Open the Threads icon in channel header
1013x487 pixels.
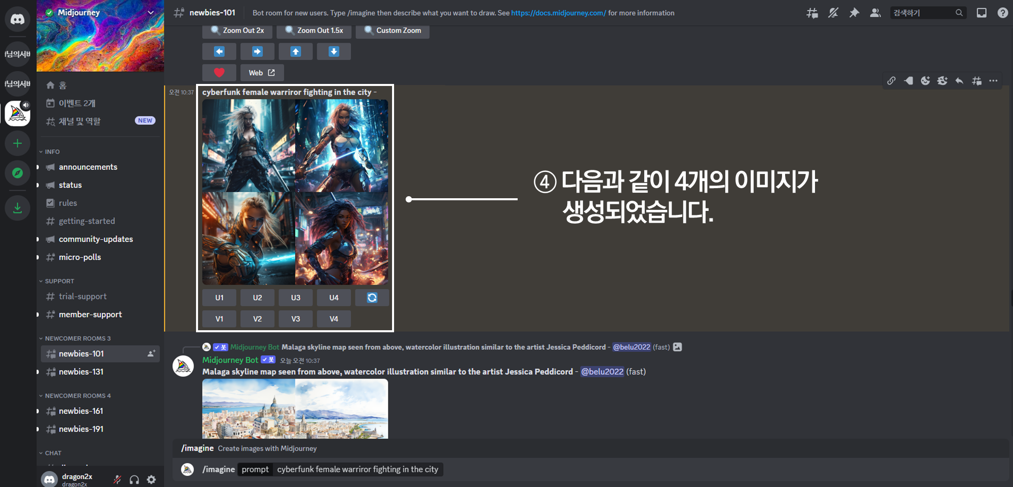pyautogui.click(x=812, y=13)
